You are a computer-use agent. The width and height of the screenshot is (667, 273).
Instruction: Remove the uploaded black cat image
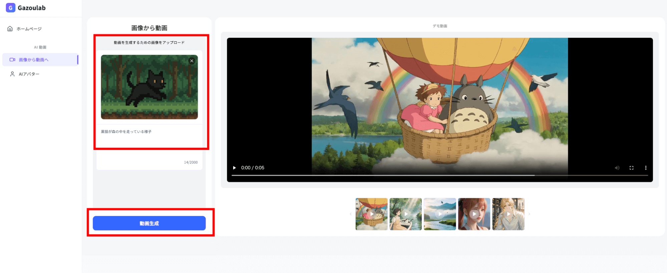point(192,61)
